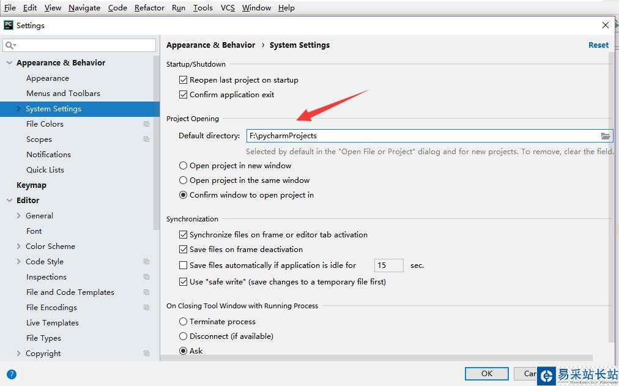619x386 pixels.
Task: Click the folder browse icon in Default directory
Action: [605, 136]
